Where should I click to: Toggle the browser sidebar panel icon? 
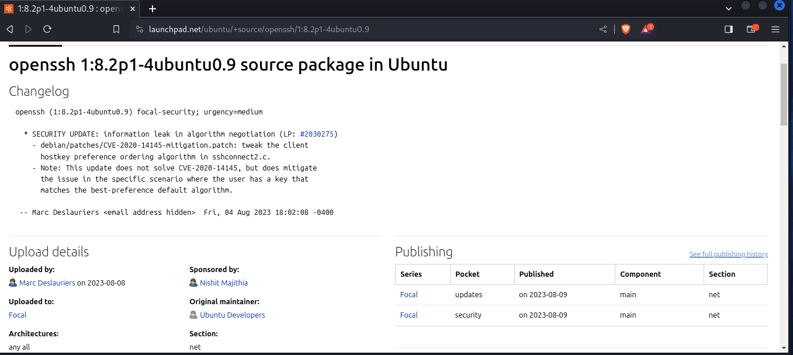point(729,29)
